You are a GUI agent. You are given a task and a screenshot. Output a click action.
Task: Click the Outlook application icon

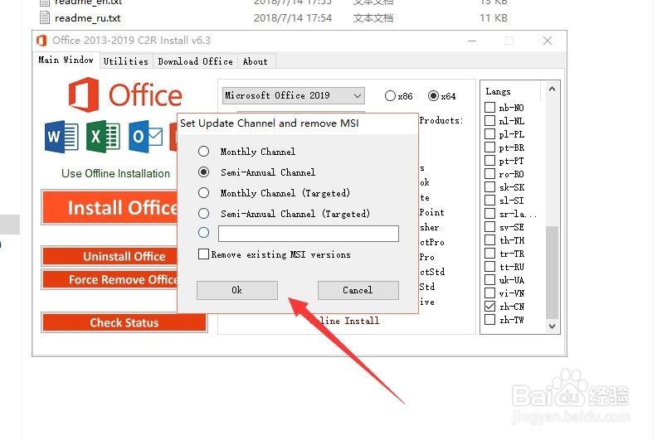[x=145, y=137]
